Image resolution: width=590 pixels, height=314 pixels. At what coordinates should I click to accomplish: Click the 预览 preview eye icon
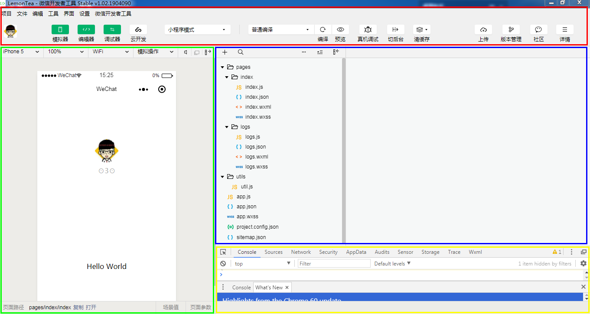(340, 29)
